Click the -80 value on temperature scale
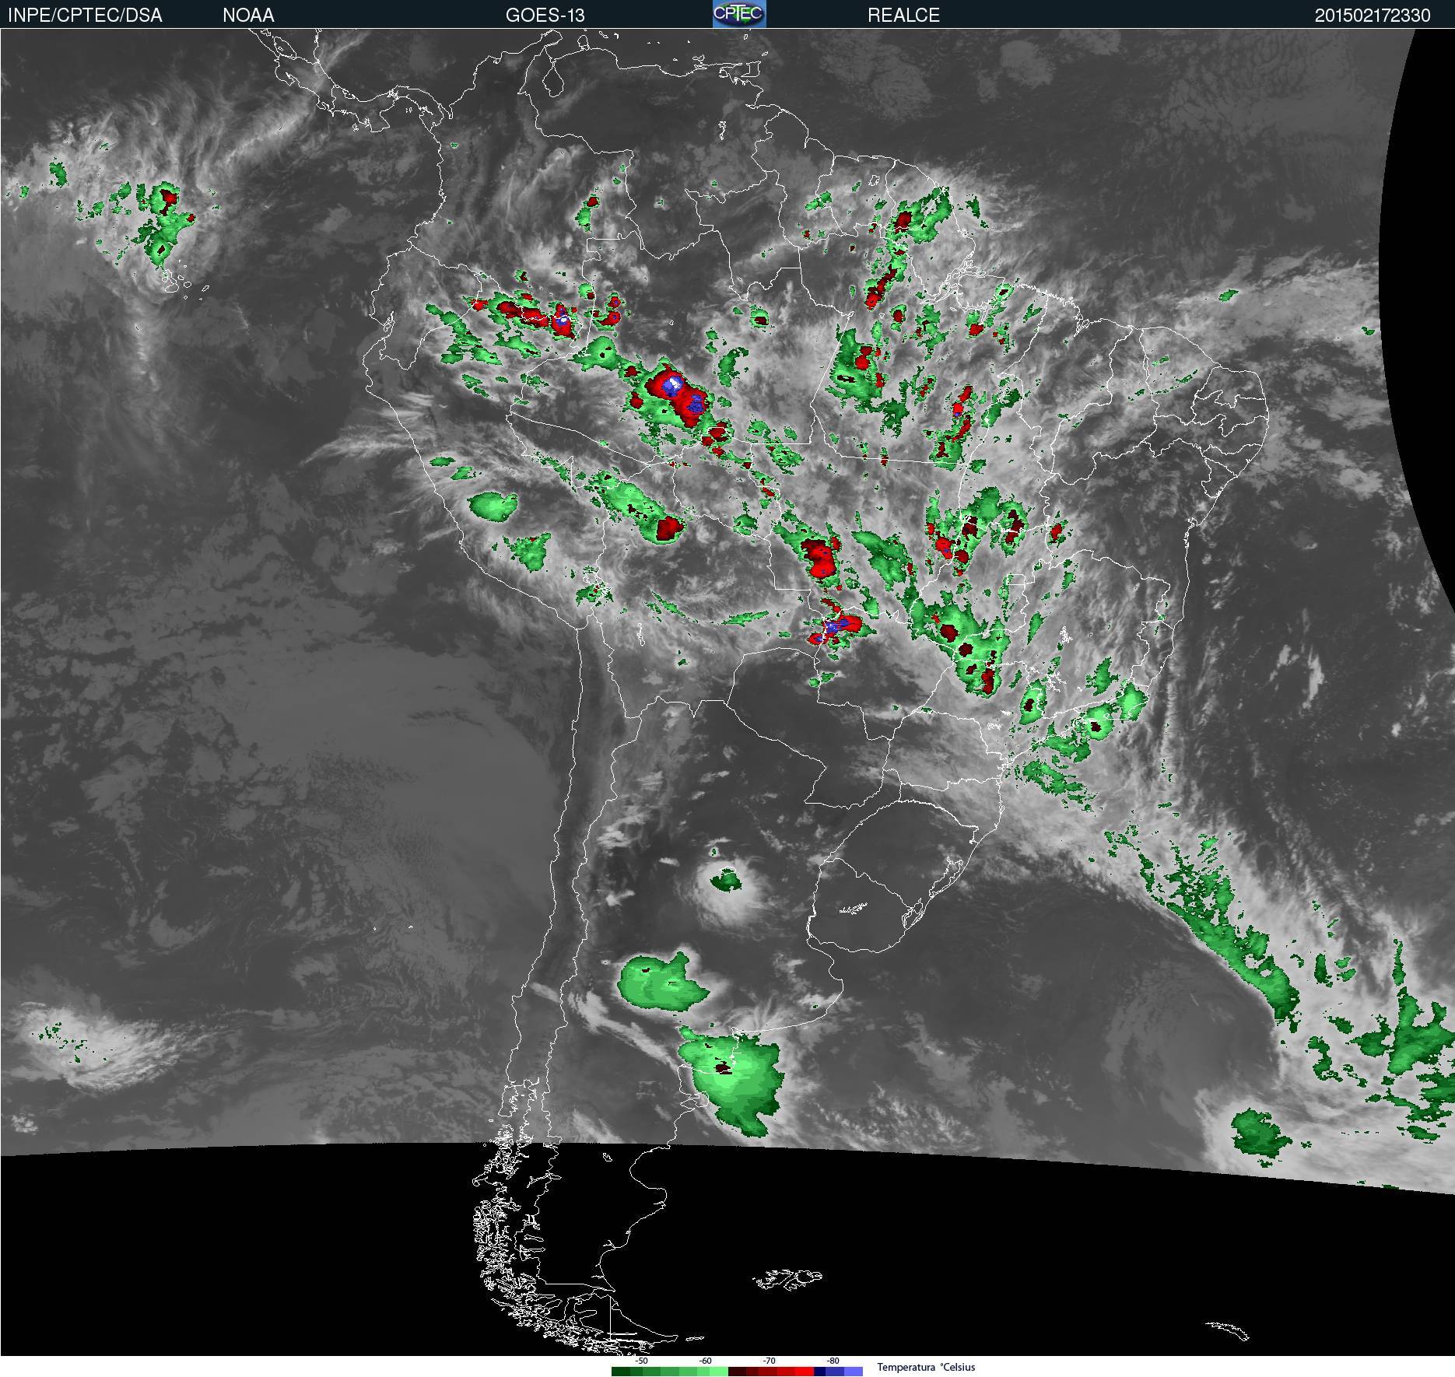 point(833,1361)
